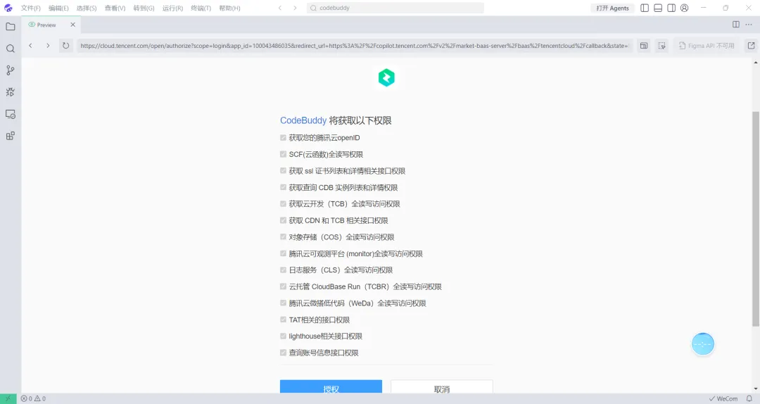This screenshot has height=404, width=760.
Task: Open the 转到(G) menu
Action: 144,8
